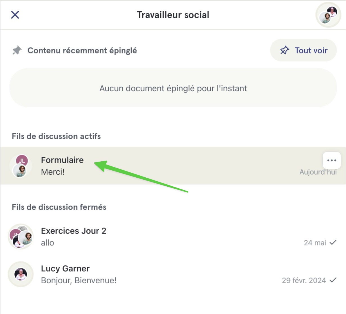
Task: Open the Formulaire discussion thread title
Action: point(62,160)
